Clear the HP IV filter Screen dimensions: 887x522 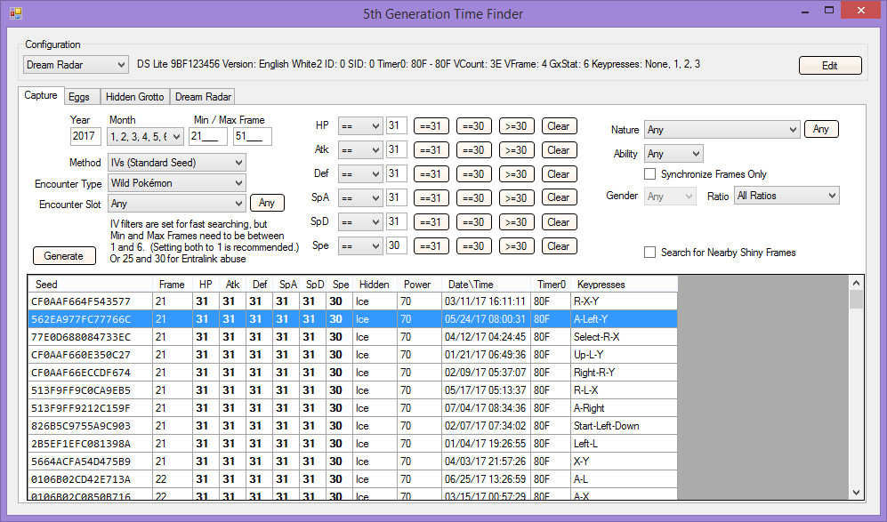pos(559,126)
